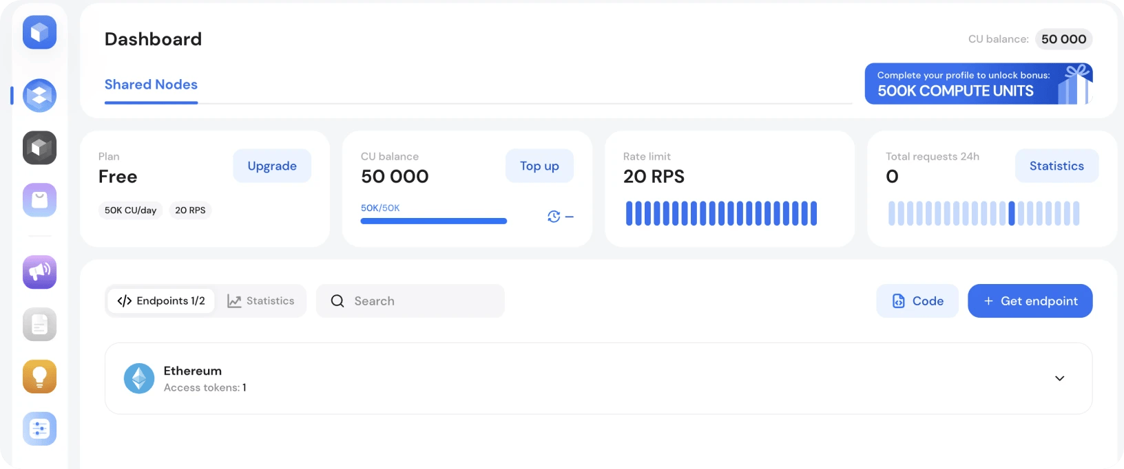
Task: Open the gray document sidebar icon
Action: coord(39,324)
